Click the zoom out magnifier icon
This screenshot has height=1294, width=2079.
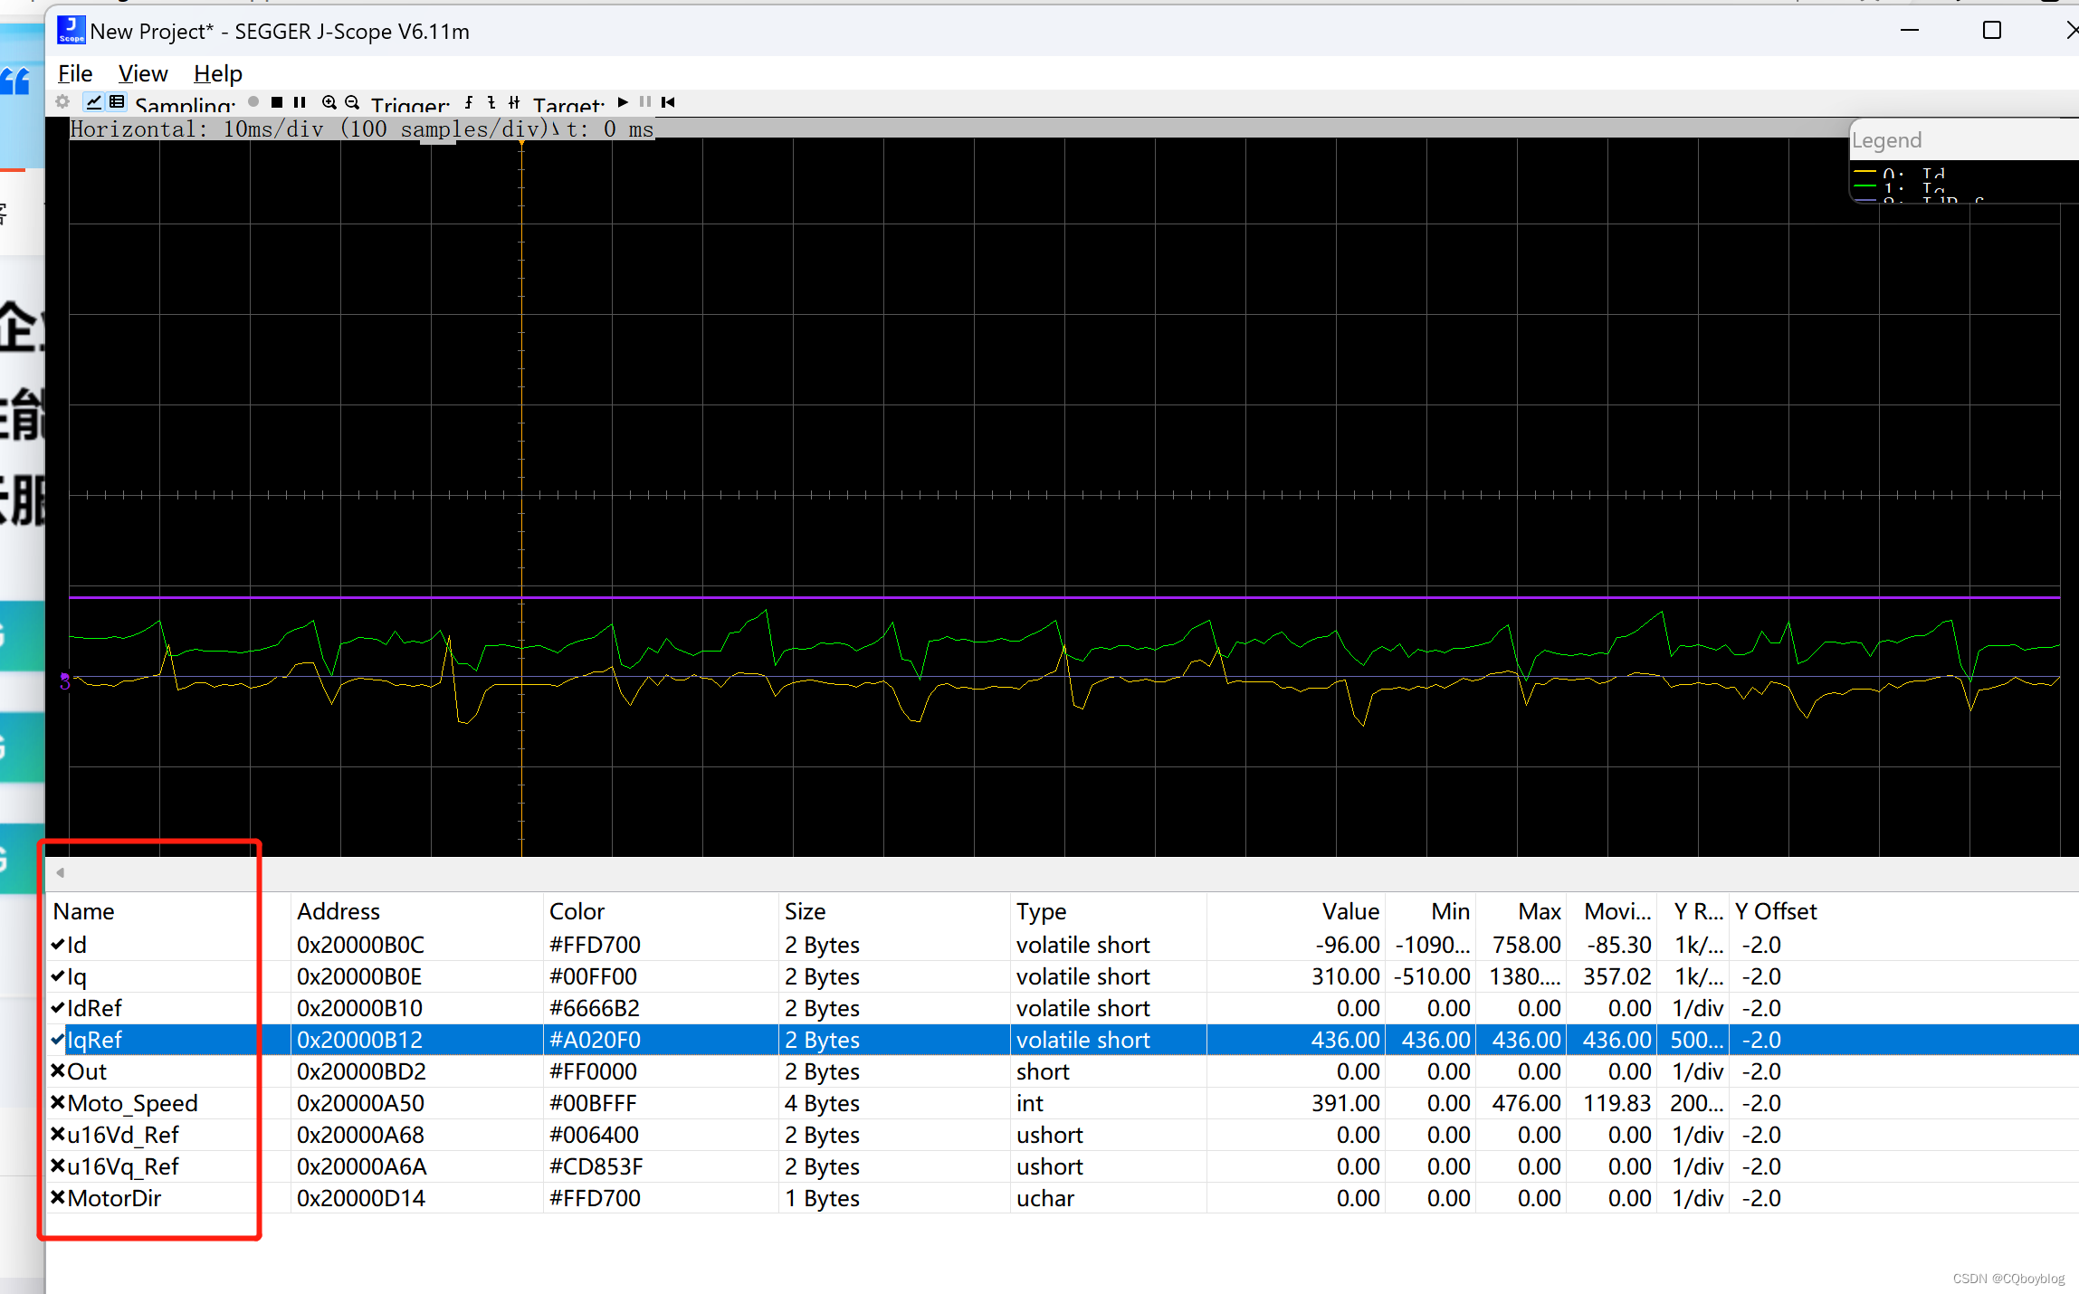pyautogui.click(x=352, y=102)
